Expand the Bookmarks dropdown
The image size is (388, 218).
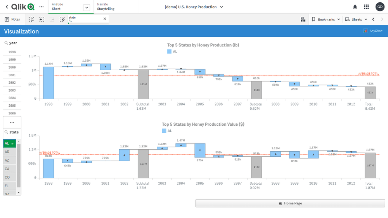pyautogui.click(x=326, y=19)
